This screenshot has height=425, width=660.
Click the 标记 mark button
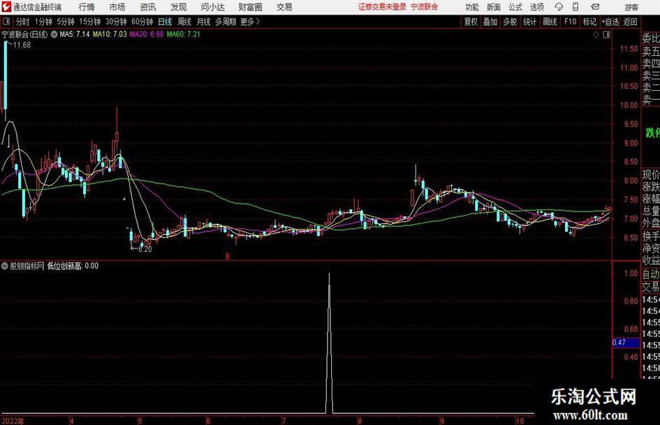point(589,22)
